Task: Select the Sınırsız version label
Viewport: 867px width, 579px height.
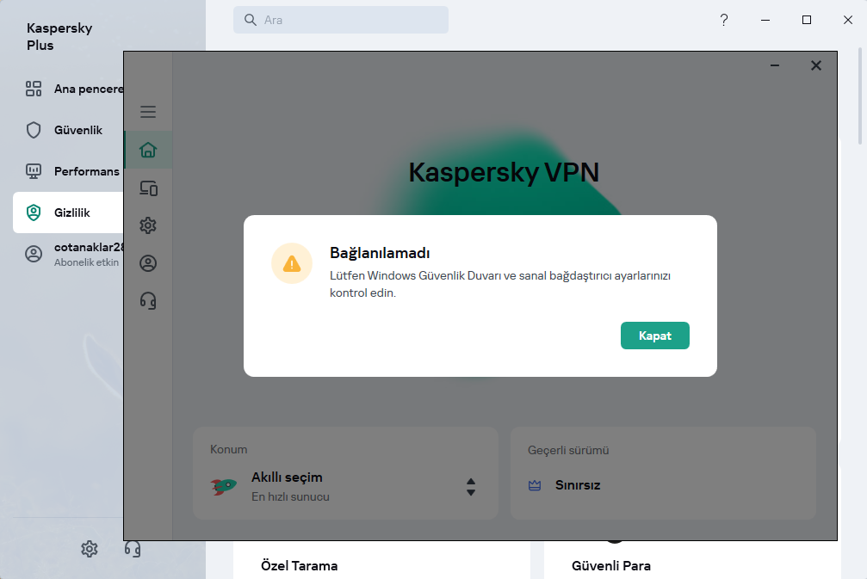Action: 577,485
